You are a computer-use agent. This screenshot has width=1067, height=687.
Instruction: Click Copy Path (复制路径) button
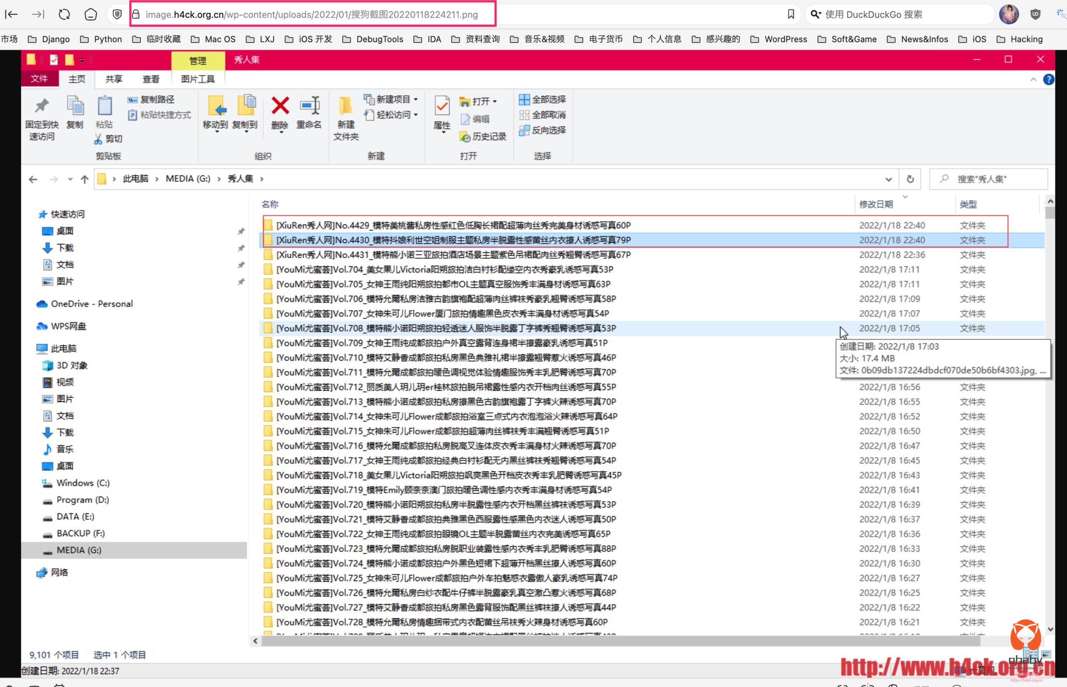click(151, 100)
